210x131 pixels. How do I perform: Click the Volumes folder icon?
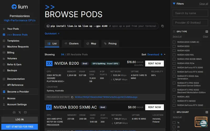coord(4,58)
